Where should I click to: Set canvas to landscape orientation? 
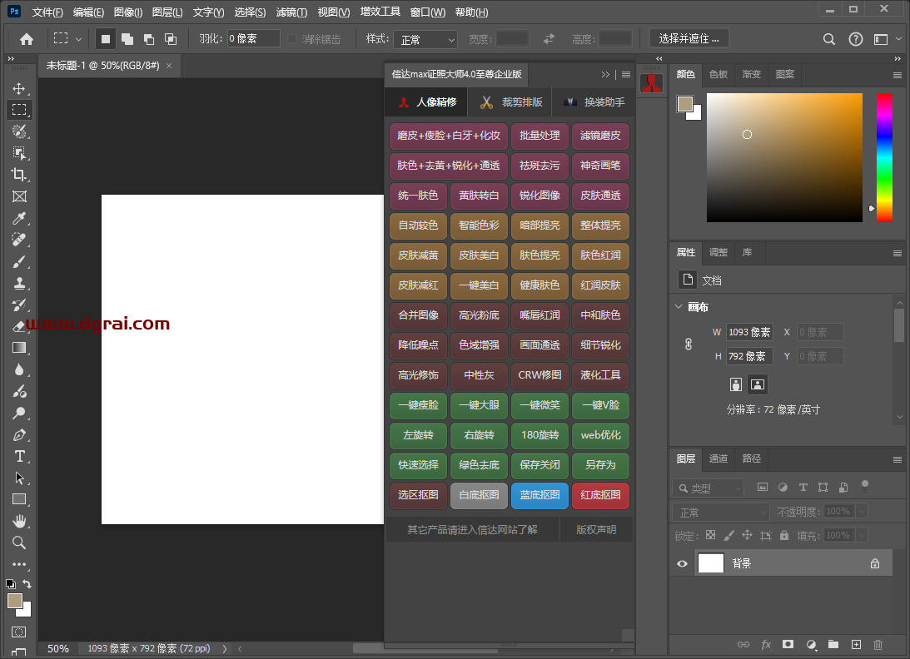(758, 384)
